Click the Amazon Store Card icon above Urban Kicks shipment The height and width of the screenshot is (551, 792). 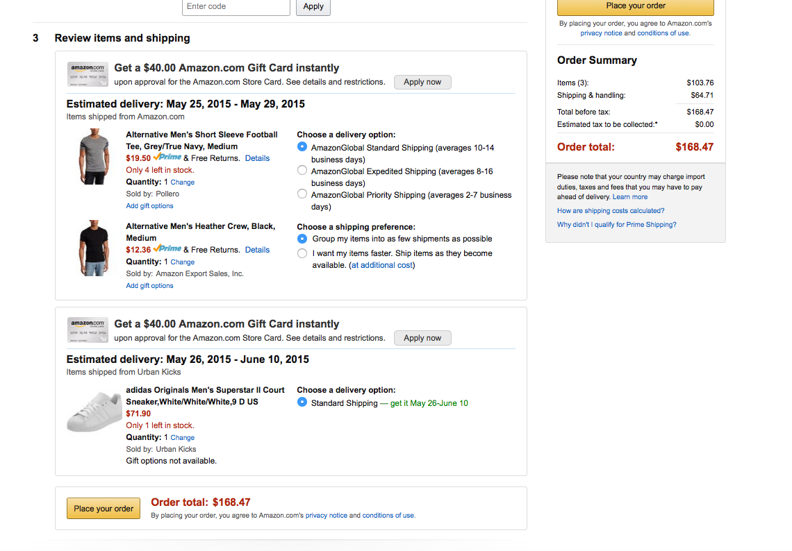tap(88, 330)
